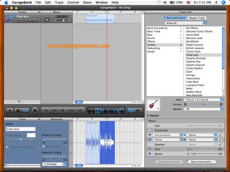Click the fast forward transport button
Screen dimensions: 230x172
tap(71, 110)
